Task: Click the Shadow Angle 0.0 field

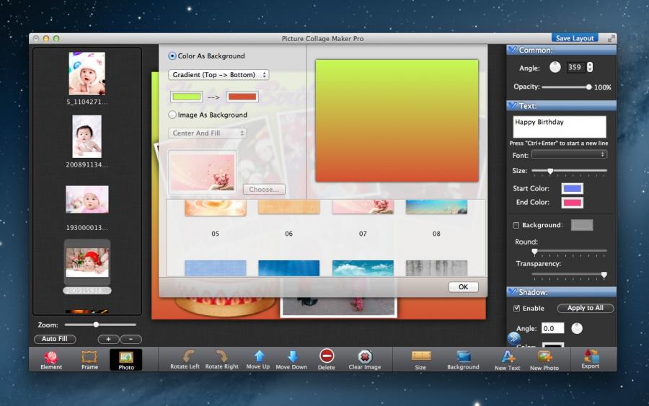Action: [x=552, y=329]
